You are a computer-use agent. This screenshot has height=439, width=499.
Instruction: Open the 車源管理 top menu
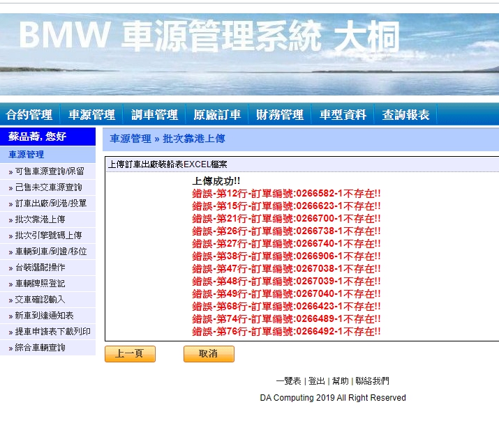(91, 115)
